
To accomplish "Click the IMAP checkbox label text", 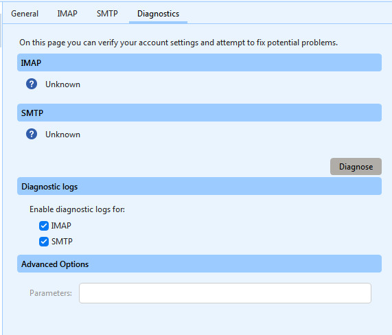I will (x=61, y=226).
